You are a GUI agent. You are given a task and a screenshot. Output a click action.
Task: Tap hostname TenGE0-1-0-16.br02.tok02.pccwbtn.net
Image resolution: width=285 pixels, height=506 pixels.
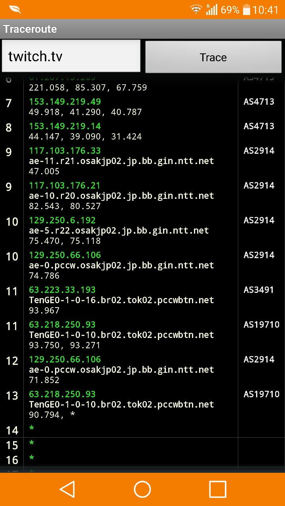pos(122,300)
